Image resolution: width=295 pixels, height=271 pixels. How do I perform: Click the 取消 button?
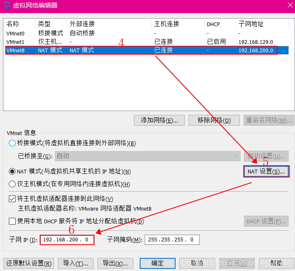[197, 263]
